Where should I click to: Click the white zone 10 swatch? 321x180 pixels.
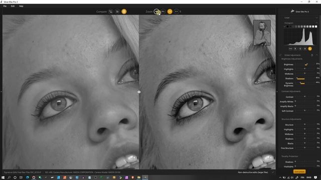coord(316,26)
